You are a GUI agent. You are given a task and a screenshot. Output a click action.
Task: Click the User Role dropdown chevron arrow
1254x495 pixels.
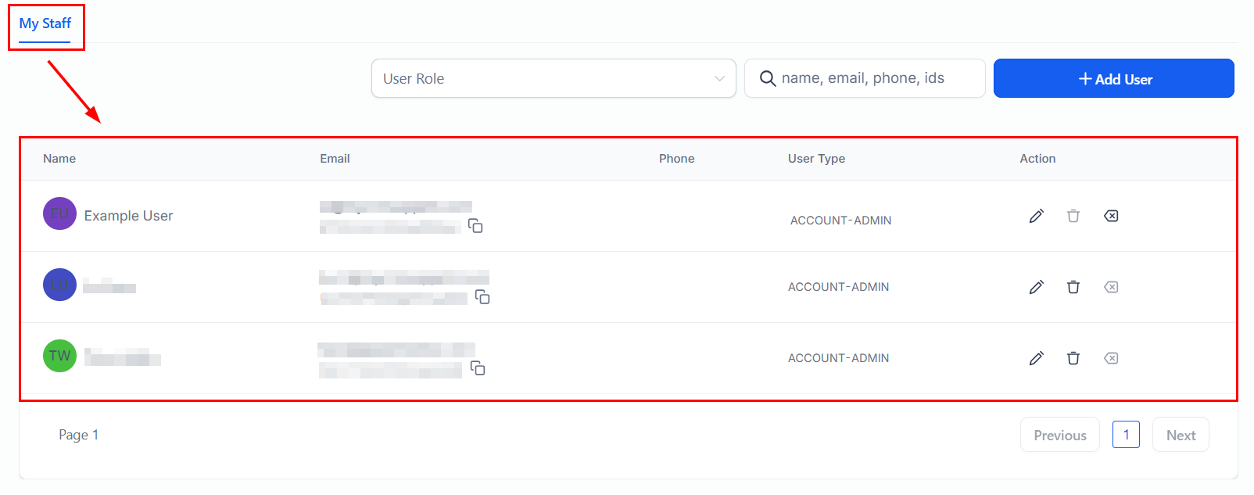coord(719,78)
